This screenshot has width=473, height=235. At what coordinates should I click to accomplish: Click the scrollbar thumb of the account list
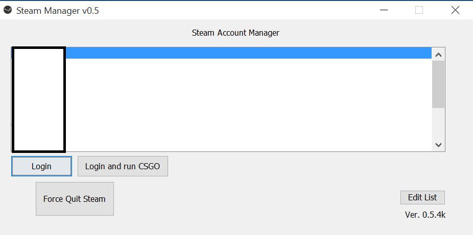coord(438,84)
